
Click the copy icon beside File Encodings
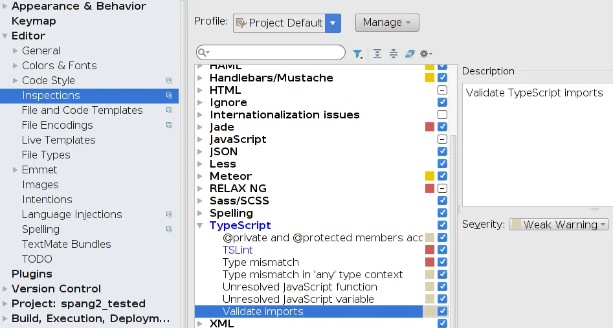tap(170, 126)
